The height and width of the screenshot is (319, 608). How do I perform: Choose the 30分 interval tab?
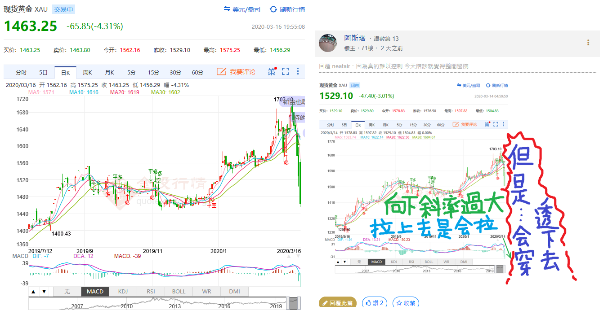(175, 72)
